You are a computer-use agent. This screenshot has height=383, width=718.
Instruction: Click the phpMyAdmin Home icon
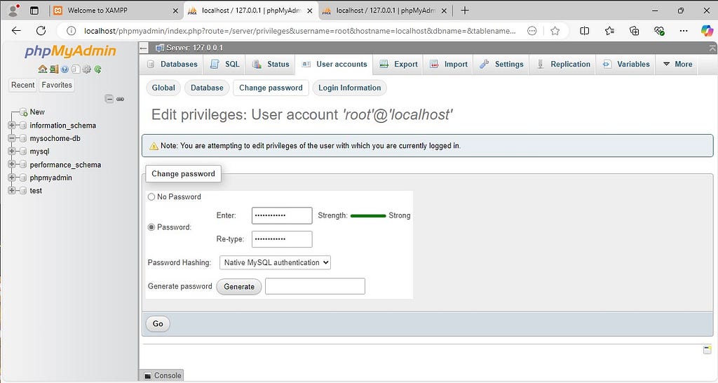tap(43, 69)
